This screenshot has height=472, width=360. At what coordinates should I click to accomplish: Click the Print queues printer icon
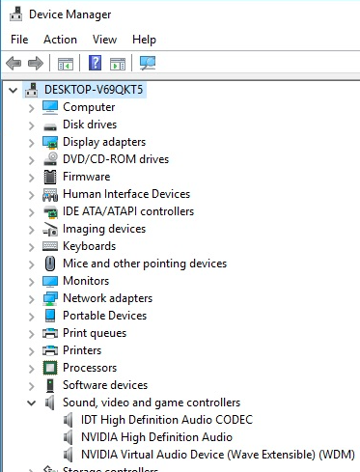click(x=50, y=333)
